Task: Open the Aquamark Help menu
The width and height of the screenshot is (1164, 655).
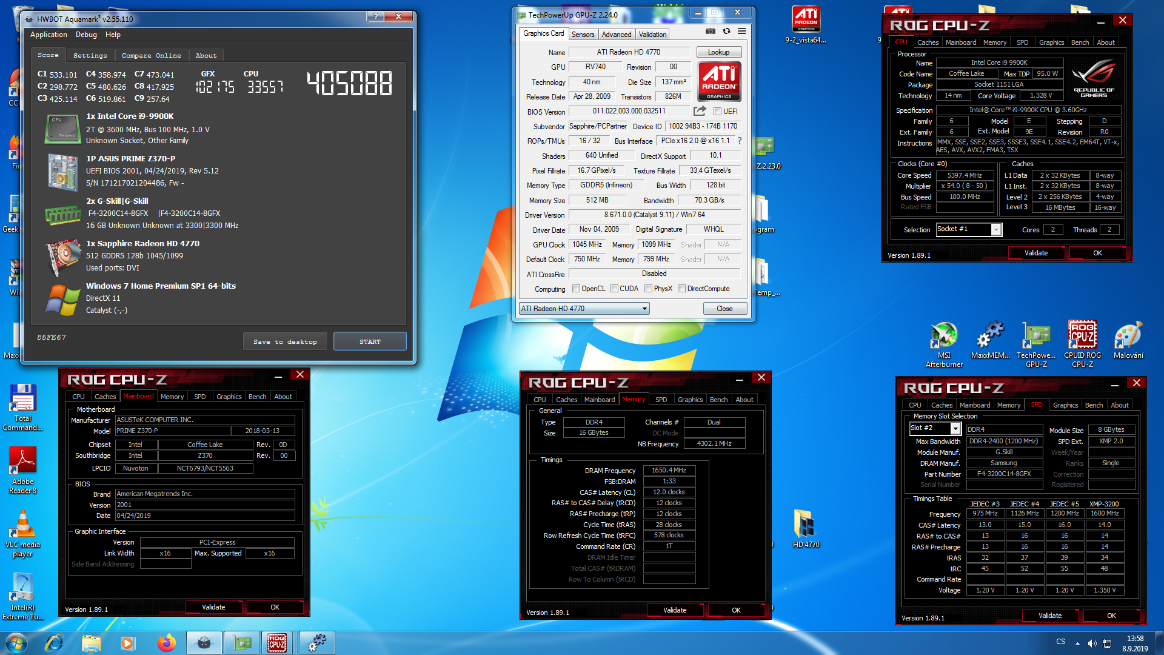Action: [x=113, y=35]
